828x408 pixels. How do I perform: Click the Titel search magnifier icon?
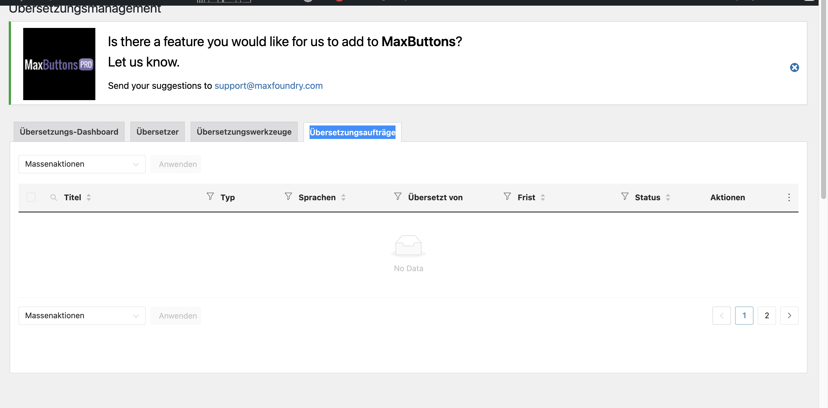click(x=54, y=197)
